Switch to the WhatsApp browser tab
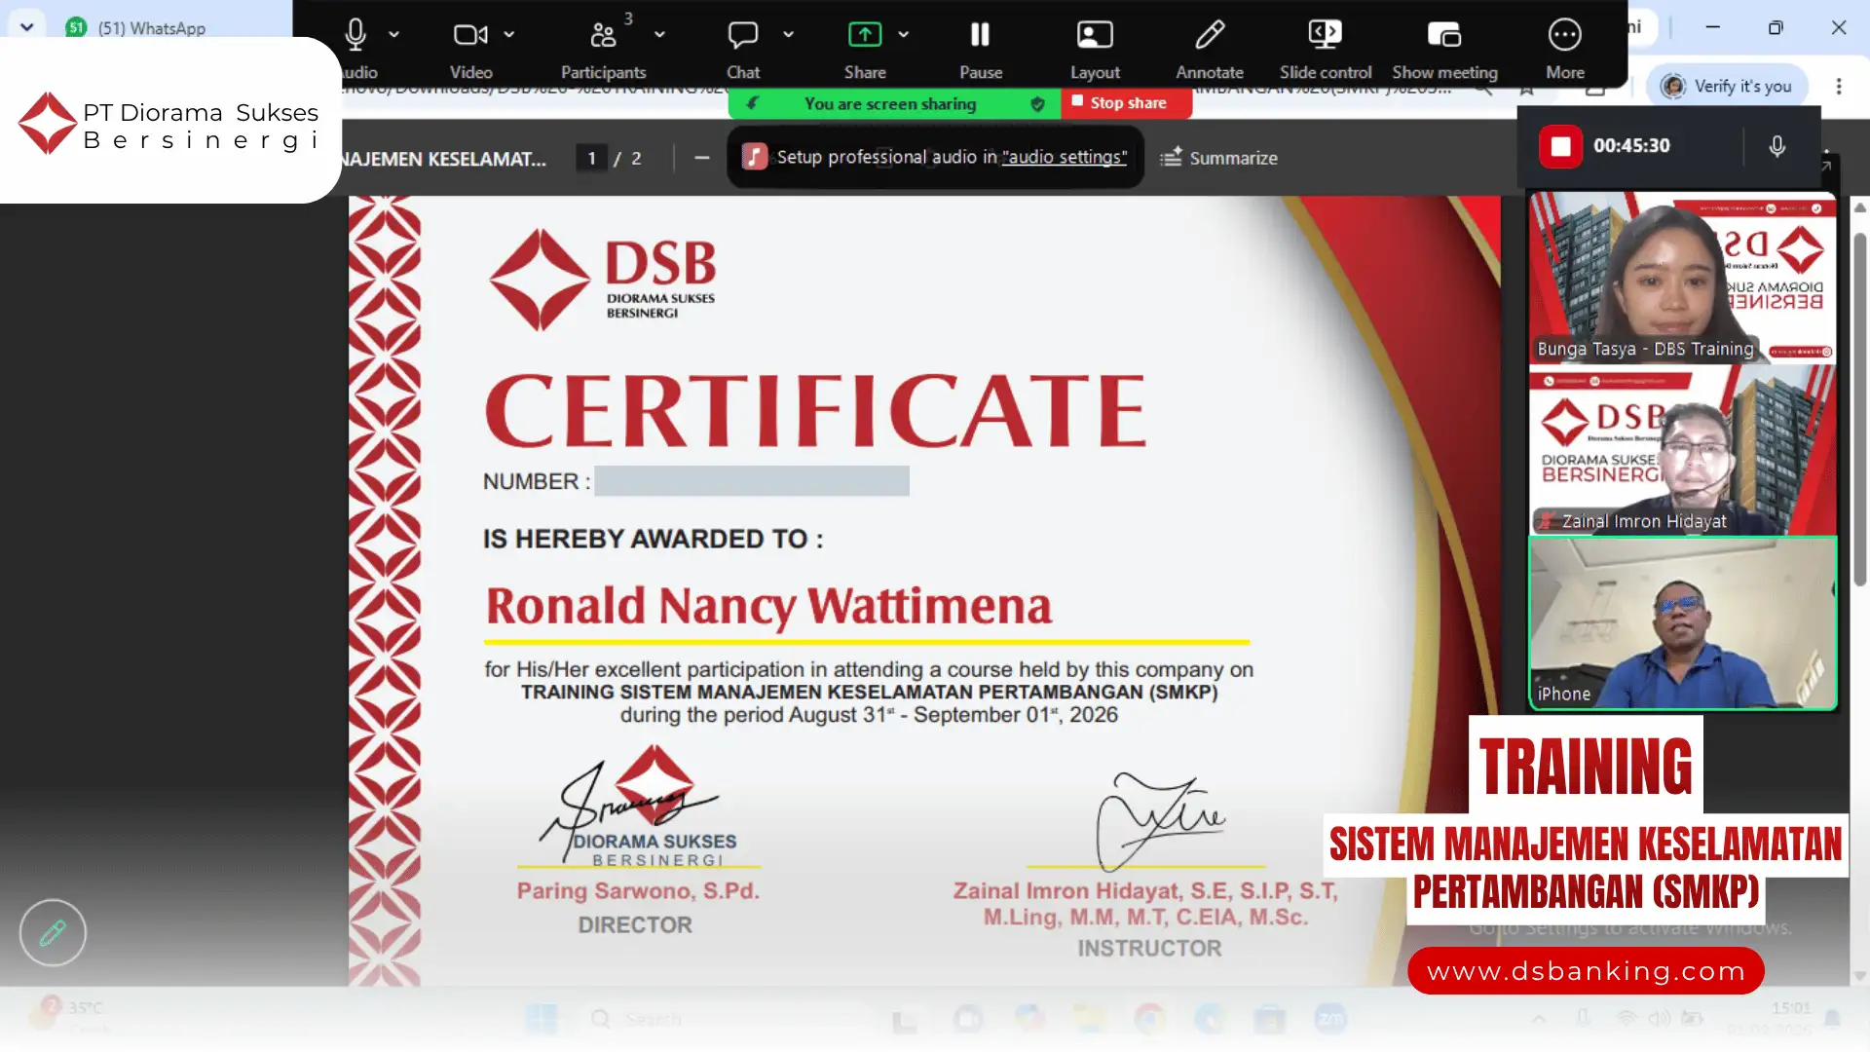Viewport: 1870px width, 1052px height. [151, 27]
